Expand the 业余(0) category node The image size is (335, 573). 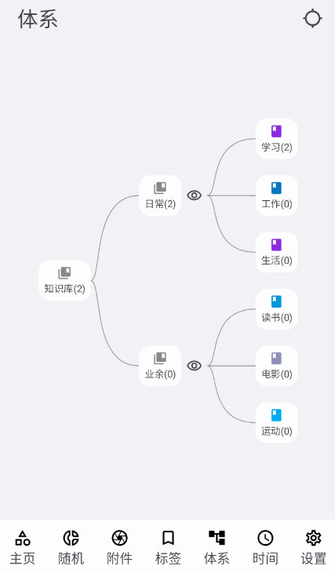160,366
